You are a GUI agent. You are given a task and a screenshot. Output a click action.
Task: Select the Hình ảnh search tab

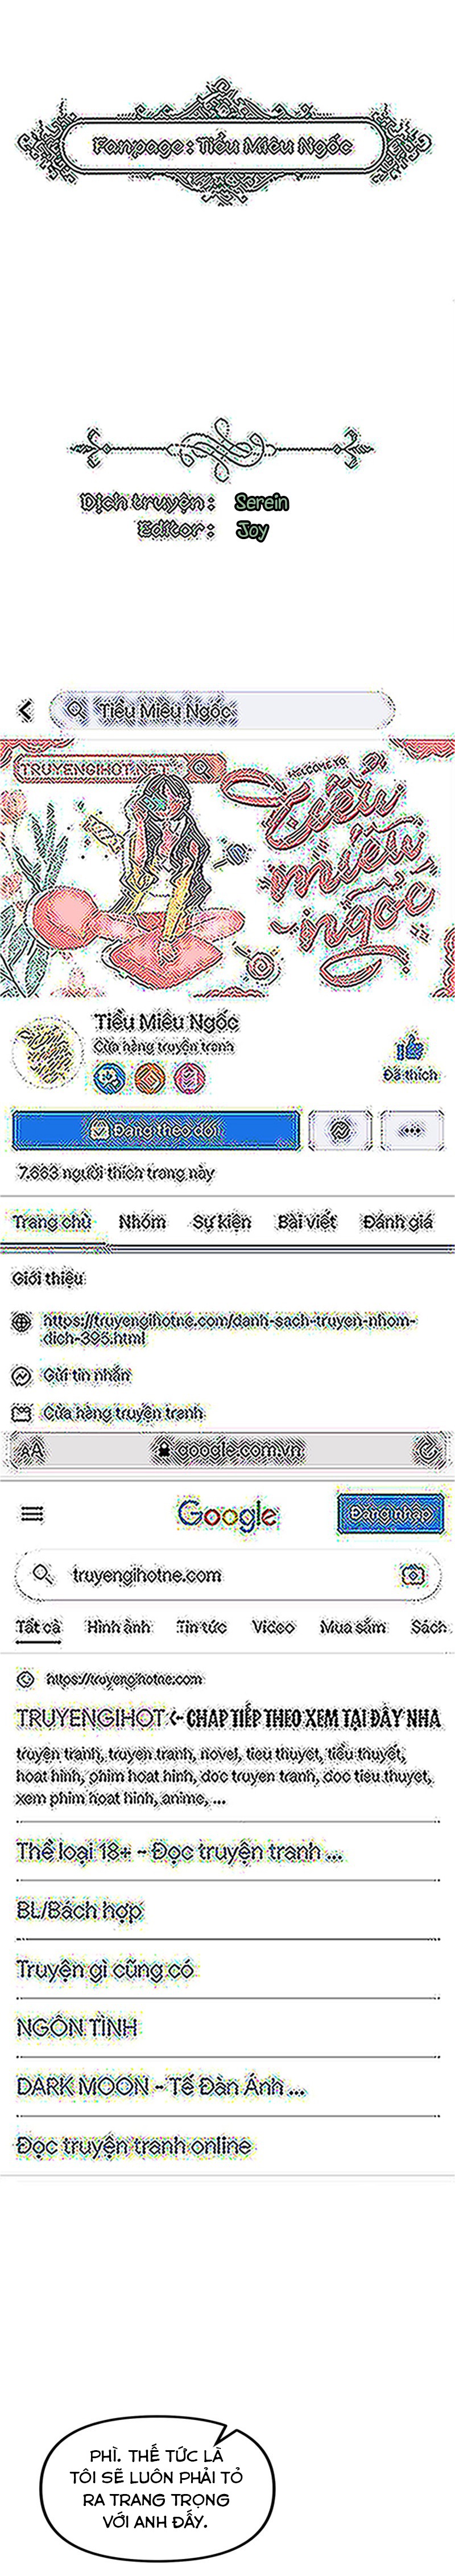click(118, 1627)
